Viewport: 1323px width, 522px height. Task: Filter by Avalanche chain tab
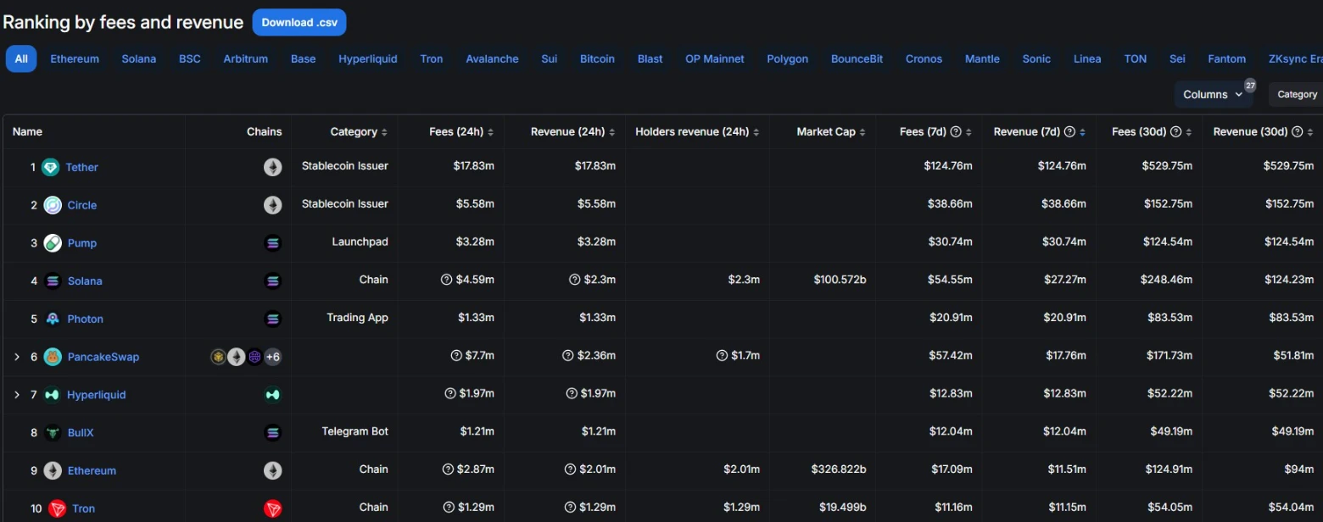tap(492, 58)
